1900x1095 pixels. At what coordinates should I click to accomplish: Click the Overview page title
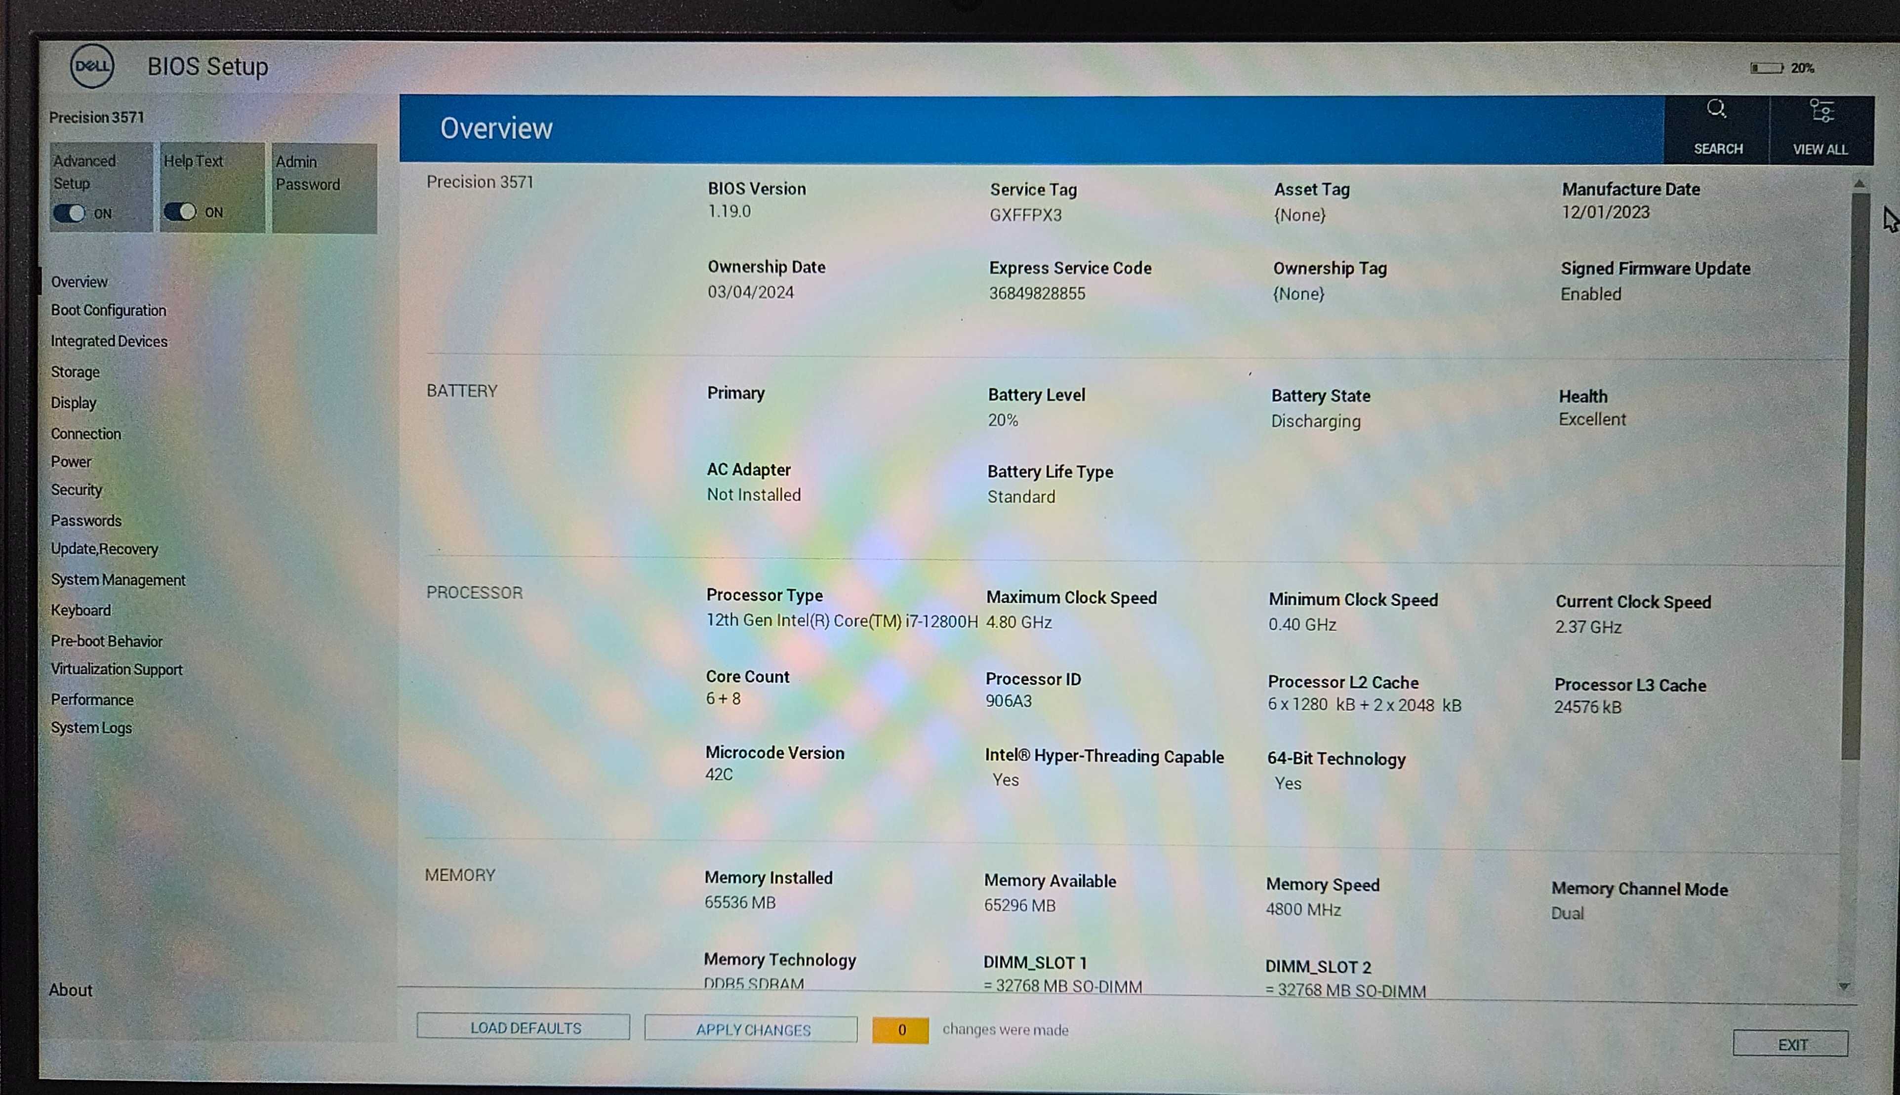click(496, 128)
